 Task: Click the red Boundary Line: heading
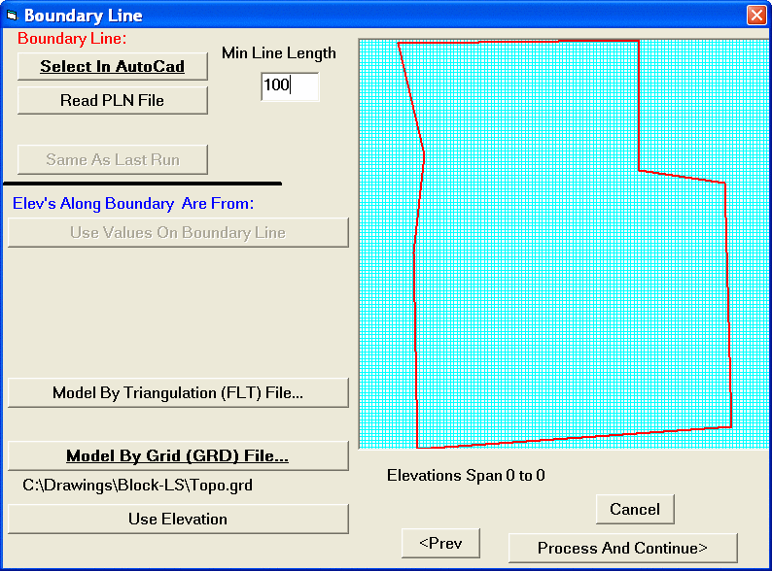(72, 39)
